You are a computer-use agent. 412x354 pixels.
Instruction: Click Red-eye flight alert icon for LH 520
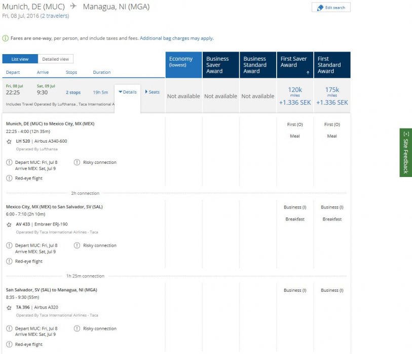pos(9,179)
